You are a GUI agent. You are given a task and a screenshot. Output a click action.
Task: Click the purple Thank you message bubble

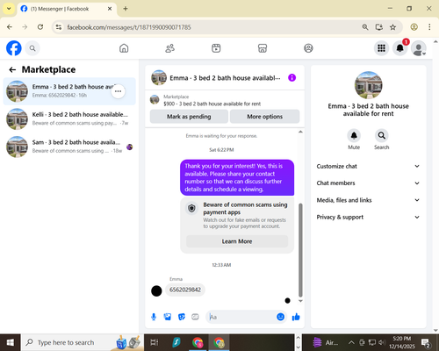[237, 177]
